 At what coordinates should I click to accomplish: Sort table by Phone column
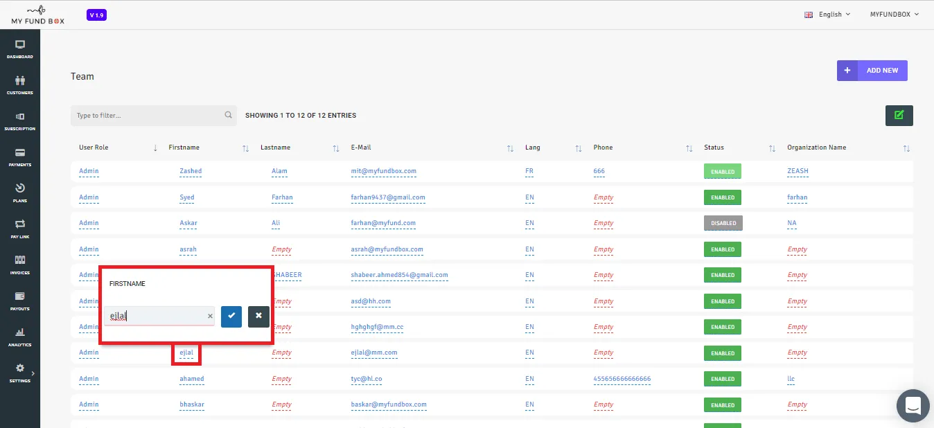pyautogui.click(x=689, y=148)
